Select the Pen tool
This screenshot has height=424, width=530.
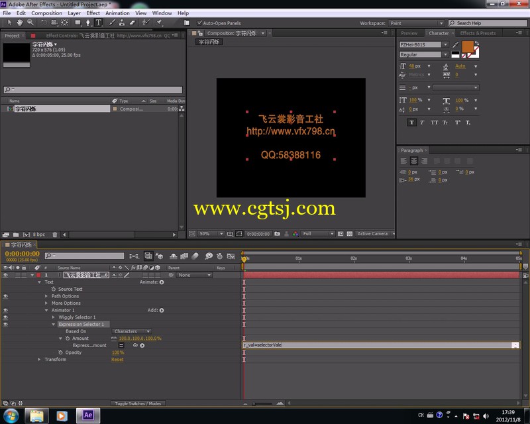click(x=88, y=23)
